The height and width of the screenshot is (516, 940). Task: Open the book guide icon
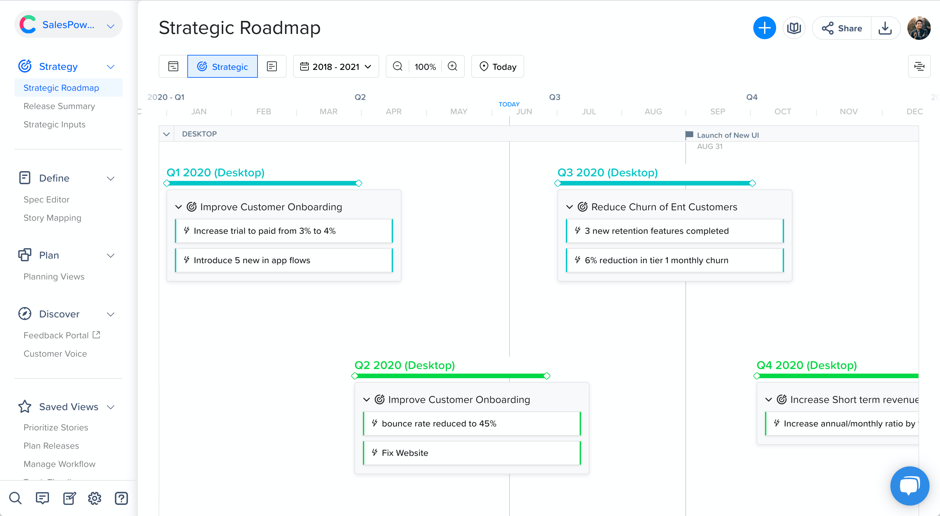click(x=794, y=28)
